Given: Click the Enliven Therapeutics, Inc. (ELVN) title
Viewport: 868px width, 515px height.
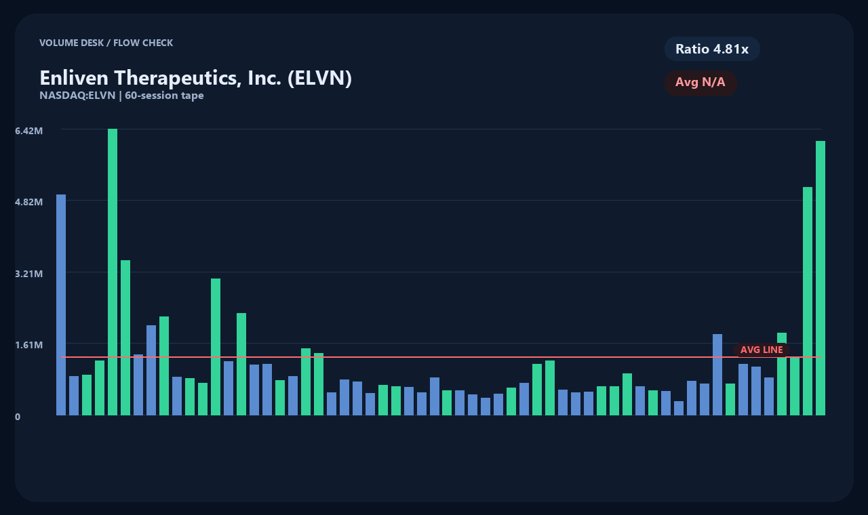Looking at the screenshot, I should 195,78.
